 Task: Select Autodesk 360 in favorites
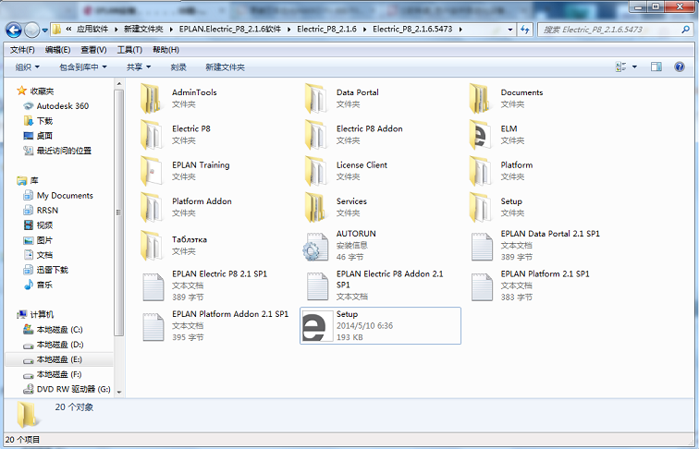coord(62,106)
